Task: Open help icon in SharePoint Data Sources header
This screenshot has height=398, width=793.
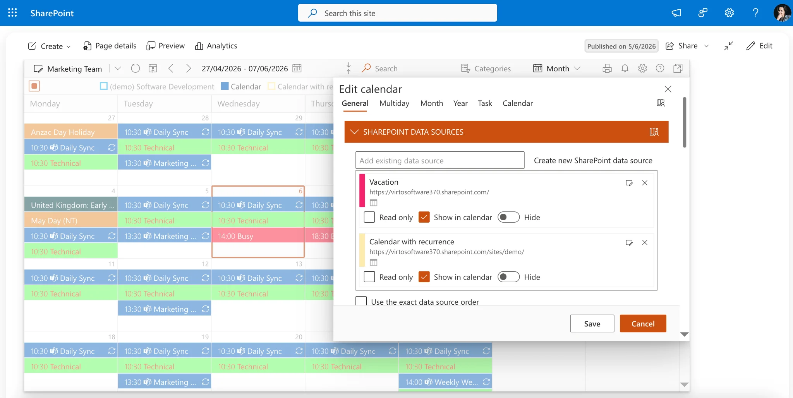Action: (x=654, y=132)
